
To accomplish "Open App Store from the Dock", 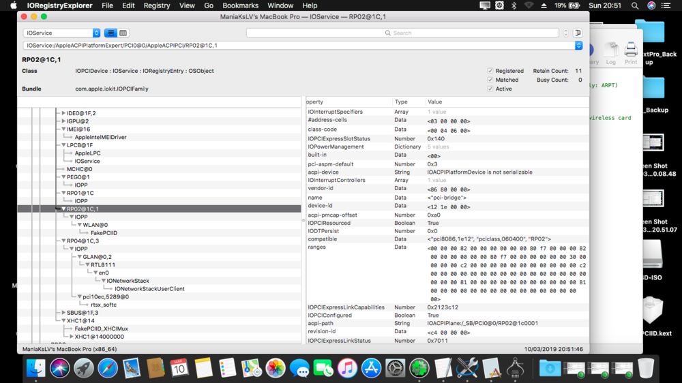I will tap(371, 368).
